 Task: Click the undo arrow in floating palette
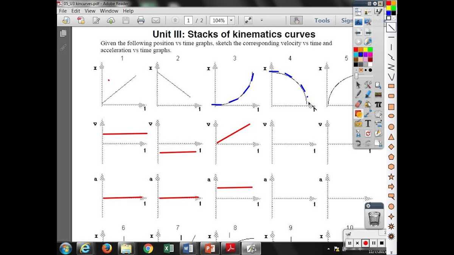click(x=358, y=143)
